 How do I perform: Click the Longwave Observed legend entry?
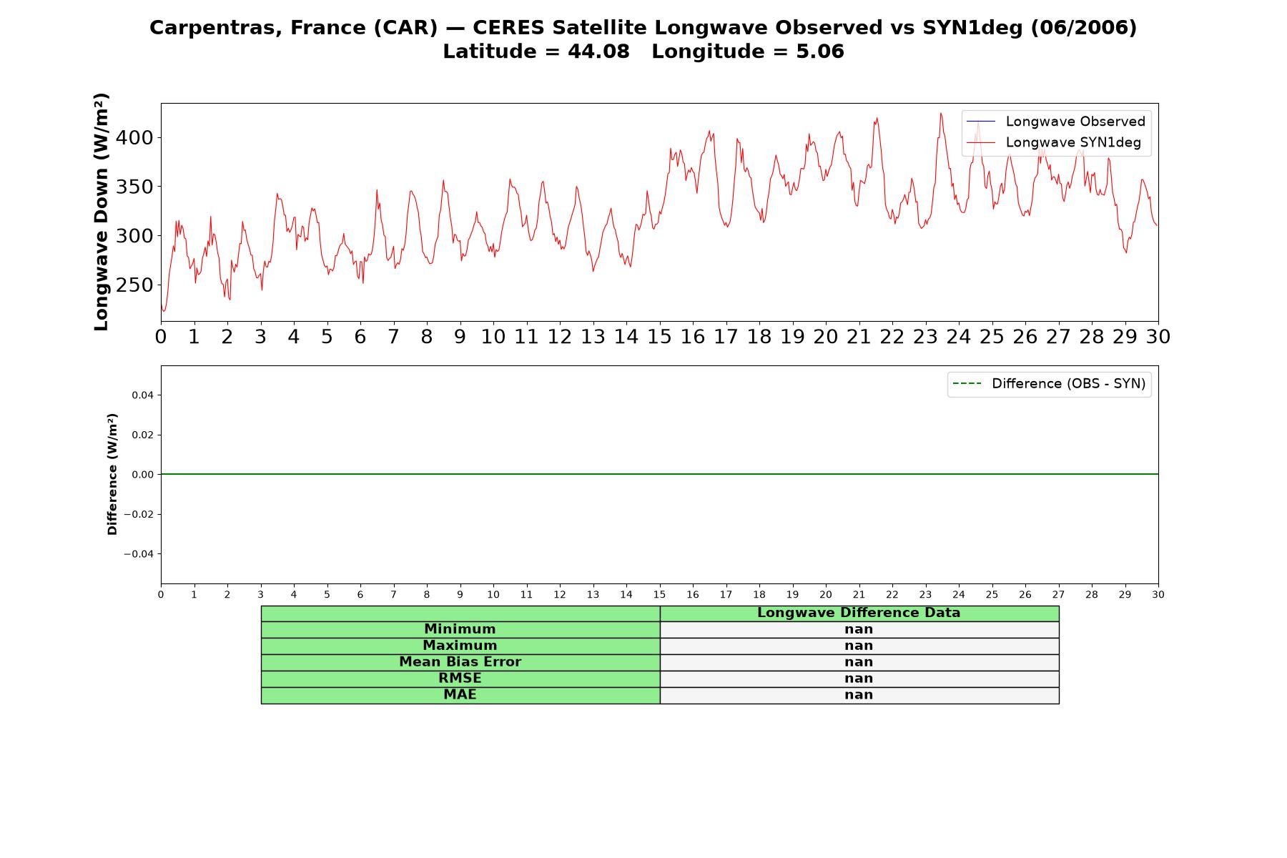[x=1056, y=122]
